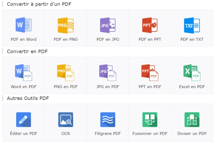Click the 'PPT en PDF' label
The width and height of the screenshot is (215, 142).
(x=150, y=87)
